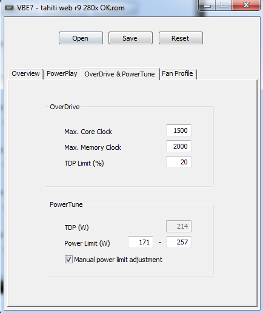263x313 pixels.
Task: Edit the lower Power Limit value 171
Action: [141, 242]
